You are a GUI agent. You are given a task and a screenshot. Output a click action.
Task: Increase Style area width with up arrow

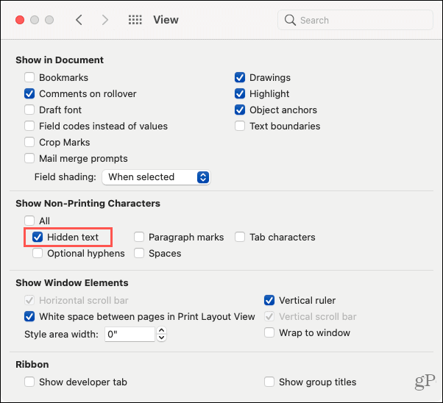(161, 330)
